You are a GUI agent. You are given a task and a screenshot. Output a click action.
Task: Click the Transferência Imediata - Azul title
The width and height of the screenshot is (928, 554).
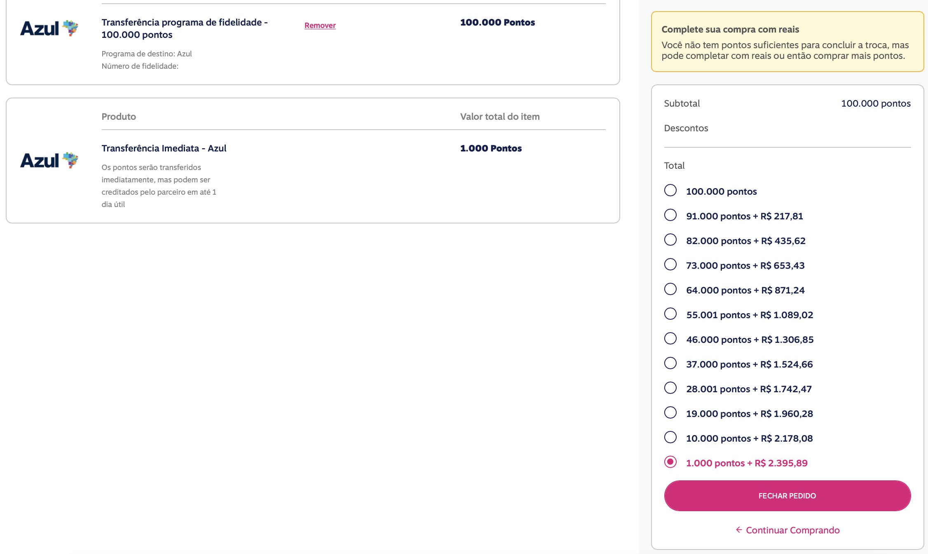click(164, 148)
